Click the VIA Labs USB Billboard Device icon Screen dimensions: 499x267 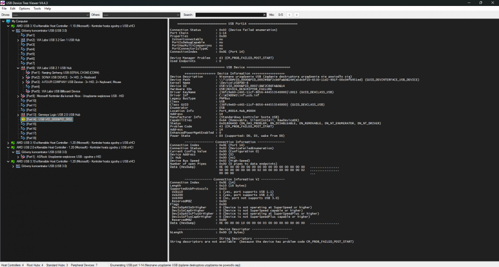28,91
